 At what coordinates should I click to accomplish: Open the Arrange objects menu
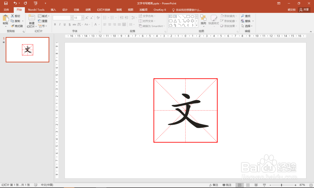(203, 20)
